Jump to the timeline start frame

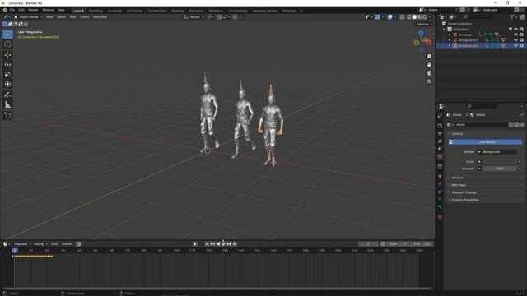(208, 244)
